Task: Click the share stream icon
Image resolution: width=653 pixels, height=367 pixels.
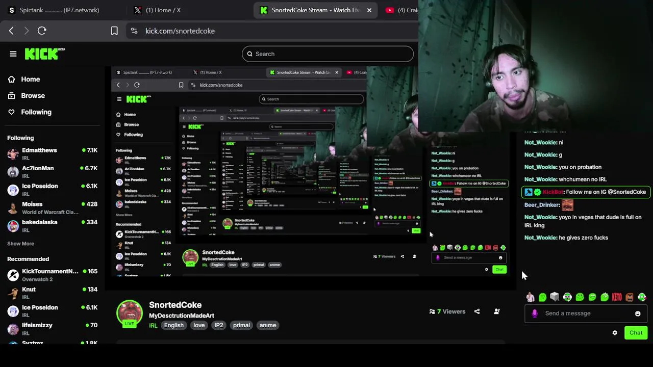Action: [x=477, y=311]
